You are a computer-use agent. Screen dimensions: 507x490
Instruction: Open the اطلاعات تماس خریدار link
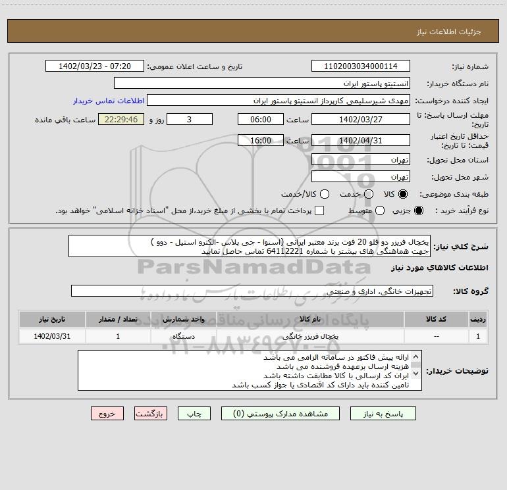point(109,101)
